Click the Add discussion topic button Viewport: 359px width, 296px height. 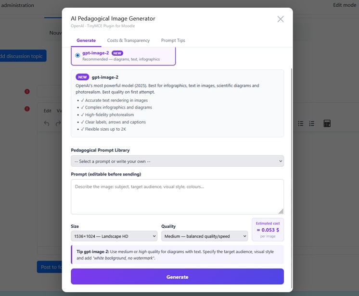pos(23,56)
